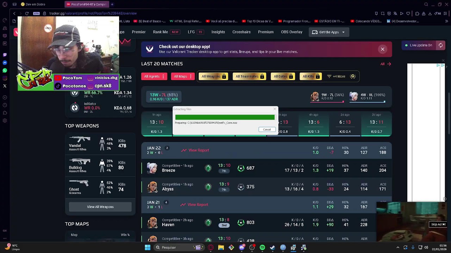The width and height of the screenshot is (451, 253).
Task: Open the LFG nav item
Action: click(x=195, y=32)
